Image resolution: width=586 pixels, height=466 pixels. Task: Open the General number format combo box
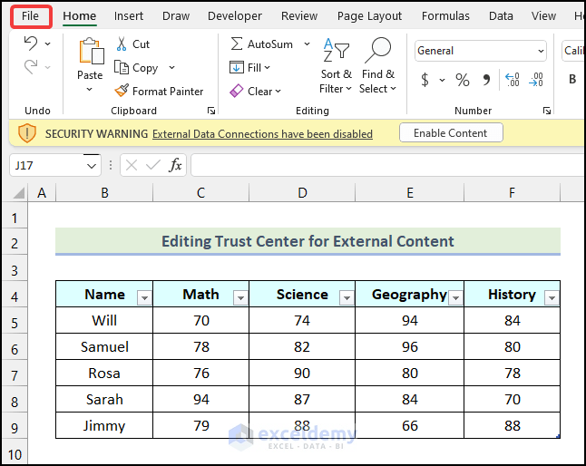click(480, 51)
